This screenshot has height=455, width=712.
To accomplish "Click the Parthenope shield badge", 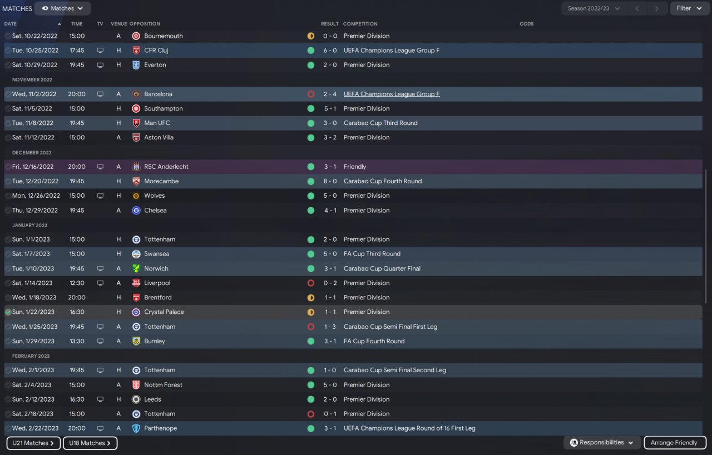I will (x=136, y=428).
